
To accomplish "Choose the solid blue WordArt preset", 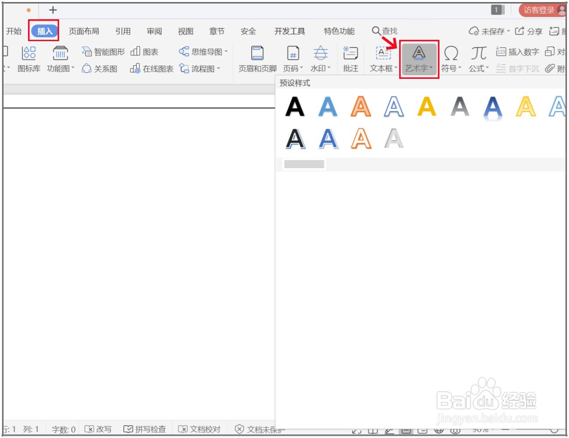I will 327,106.
